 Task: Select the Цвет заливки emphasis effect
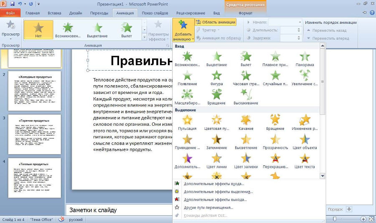click(246, 161)
